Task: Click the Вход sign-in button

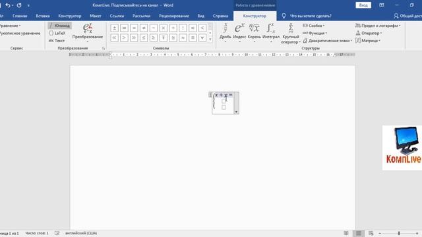Action: [363, 5]
